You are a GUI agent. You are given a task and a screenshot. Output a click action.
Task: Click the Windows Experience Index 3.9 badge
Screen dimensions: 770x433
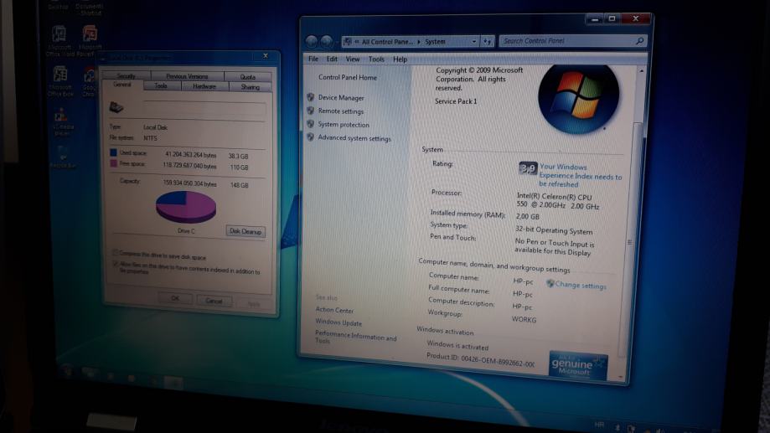click(527, 169)
